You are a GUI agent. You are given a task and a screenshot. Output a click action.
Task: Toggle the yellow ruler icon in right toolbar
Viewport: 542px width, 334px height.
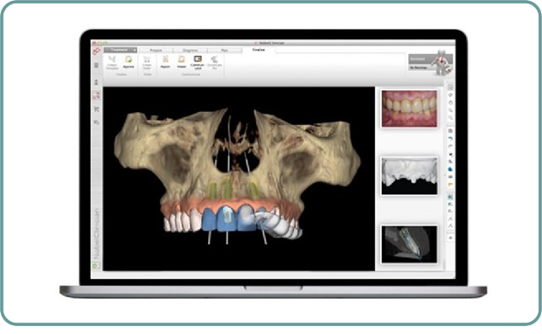[450, 184]
